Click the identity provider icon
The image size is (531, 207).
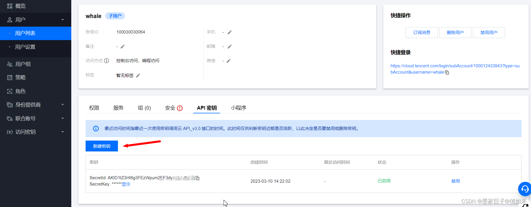coord(10,105)
